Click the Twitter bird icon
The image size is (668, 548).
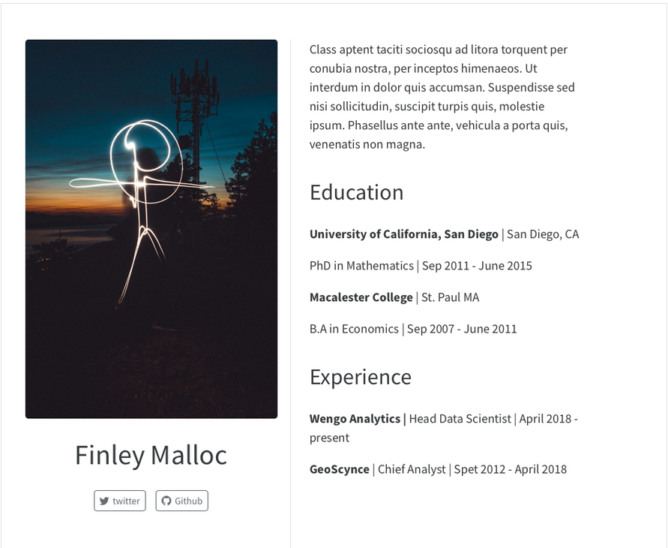click(104, 501)
